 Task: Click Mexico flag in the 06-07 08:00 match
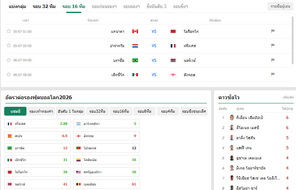point(135,75)
